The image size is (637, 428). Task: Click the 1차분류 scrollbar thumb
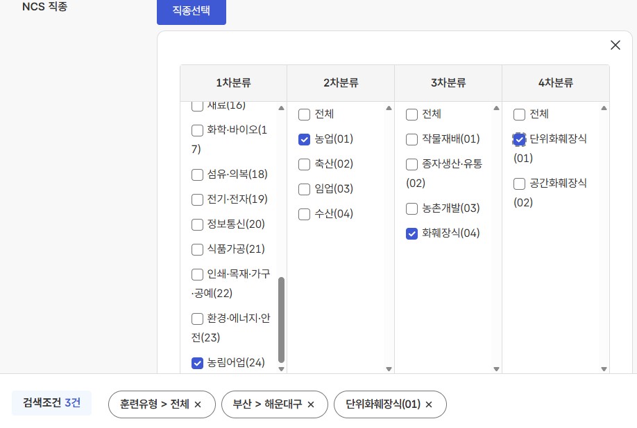[281, 319]
